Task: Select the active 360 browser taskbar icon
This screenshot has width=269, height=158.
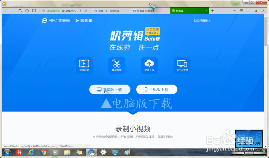Action: coord(91,152)
